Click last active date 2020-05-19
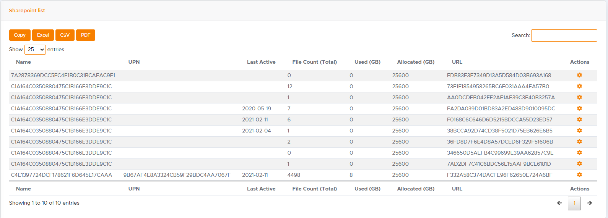Screen dimensions: 608x218 [x=257, y=108]
